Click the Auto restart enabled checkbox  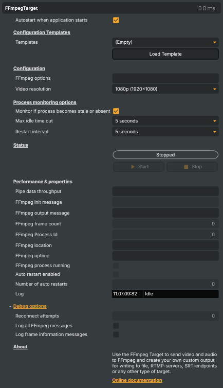[x=116, y=274]
